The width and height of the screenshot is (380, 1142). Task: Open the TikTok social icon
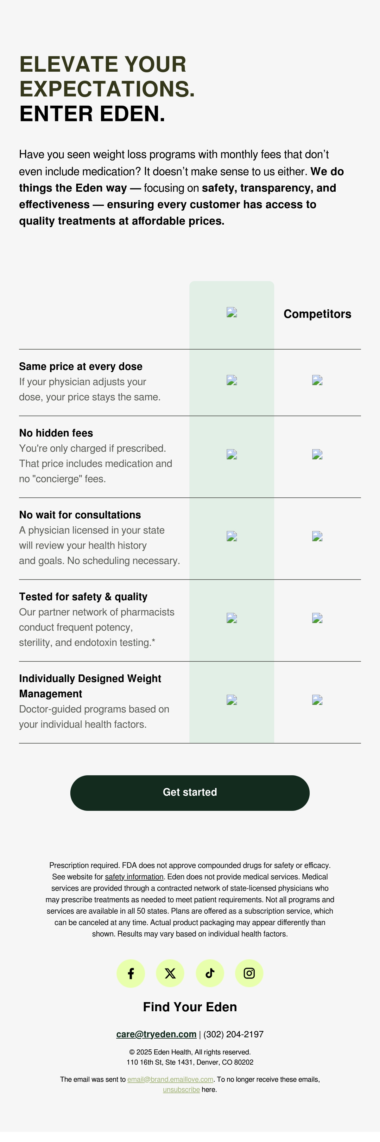point(210,973)
